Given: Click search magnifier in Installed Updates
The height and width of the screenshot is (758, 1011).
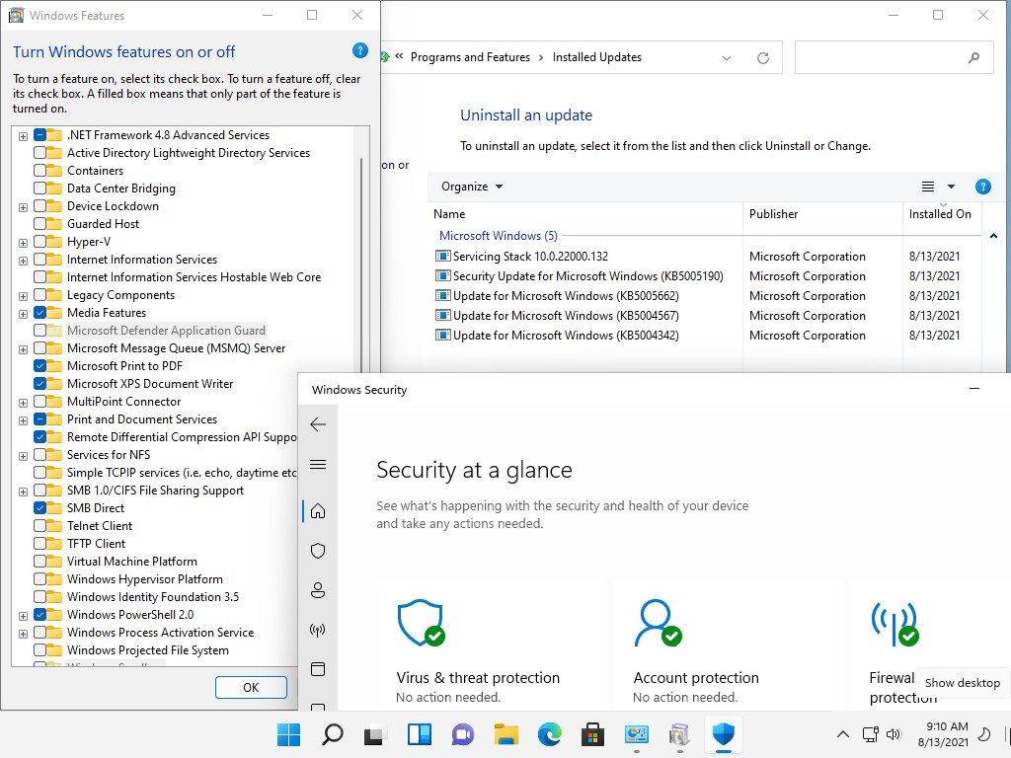Looking at the screenshot, I should [x=973, y=57].
